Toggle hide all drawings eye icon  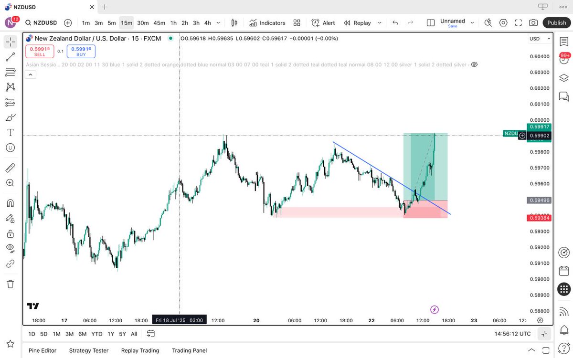[10, 248]
